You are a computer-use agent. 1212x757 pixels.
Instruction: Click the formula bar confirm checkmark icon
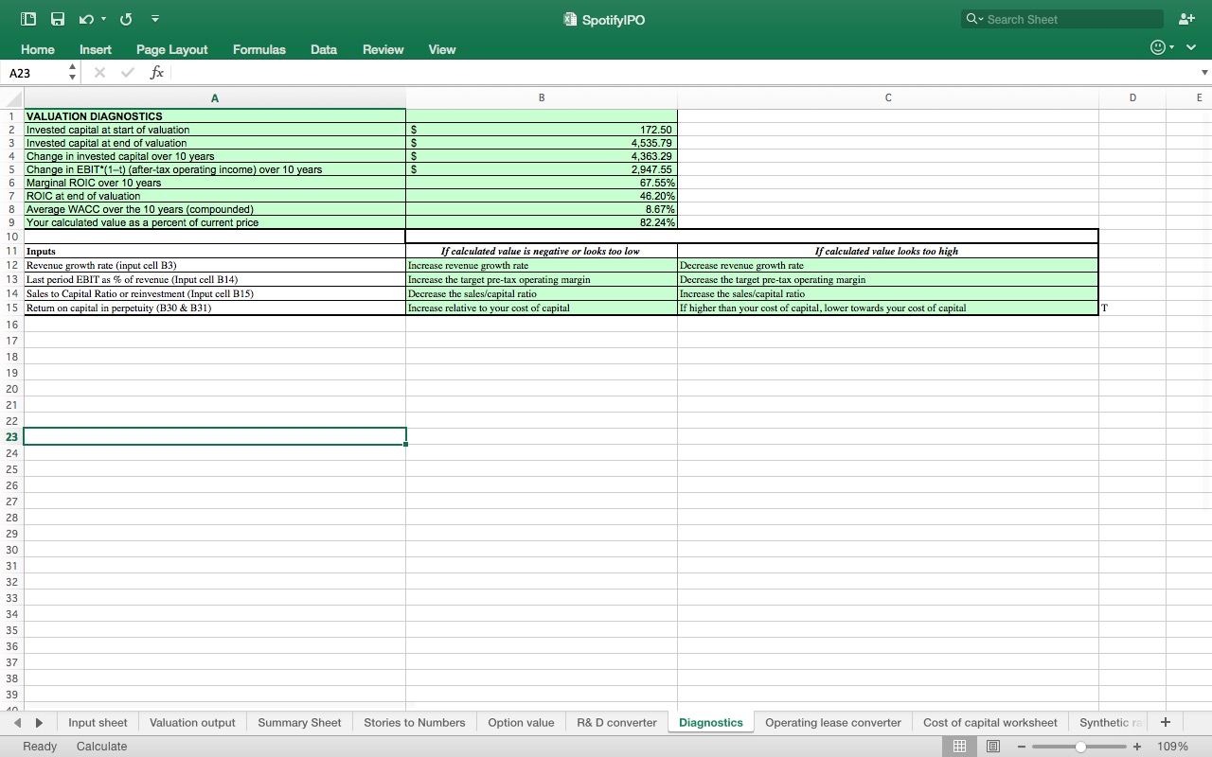[x=128, y=73]
